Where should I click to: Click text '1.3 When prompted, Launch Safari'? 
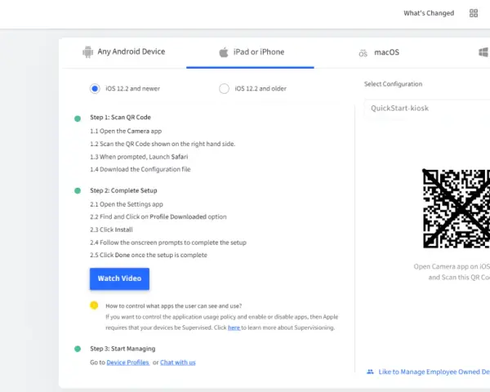point(139,157)
